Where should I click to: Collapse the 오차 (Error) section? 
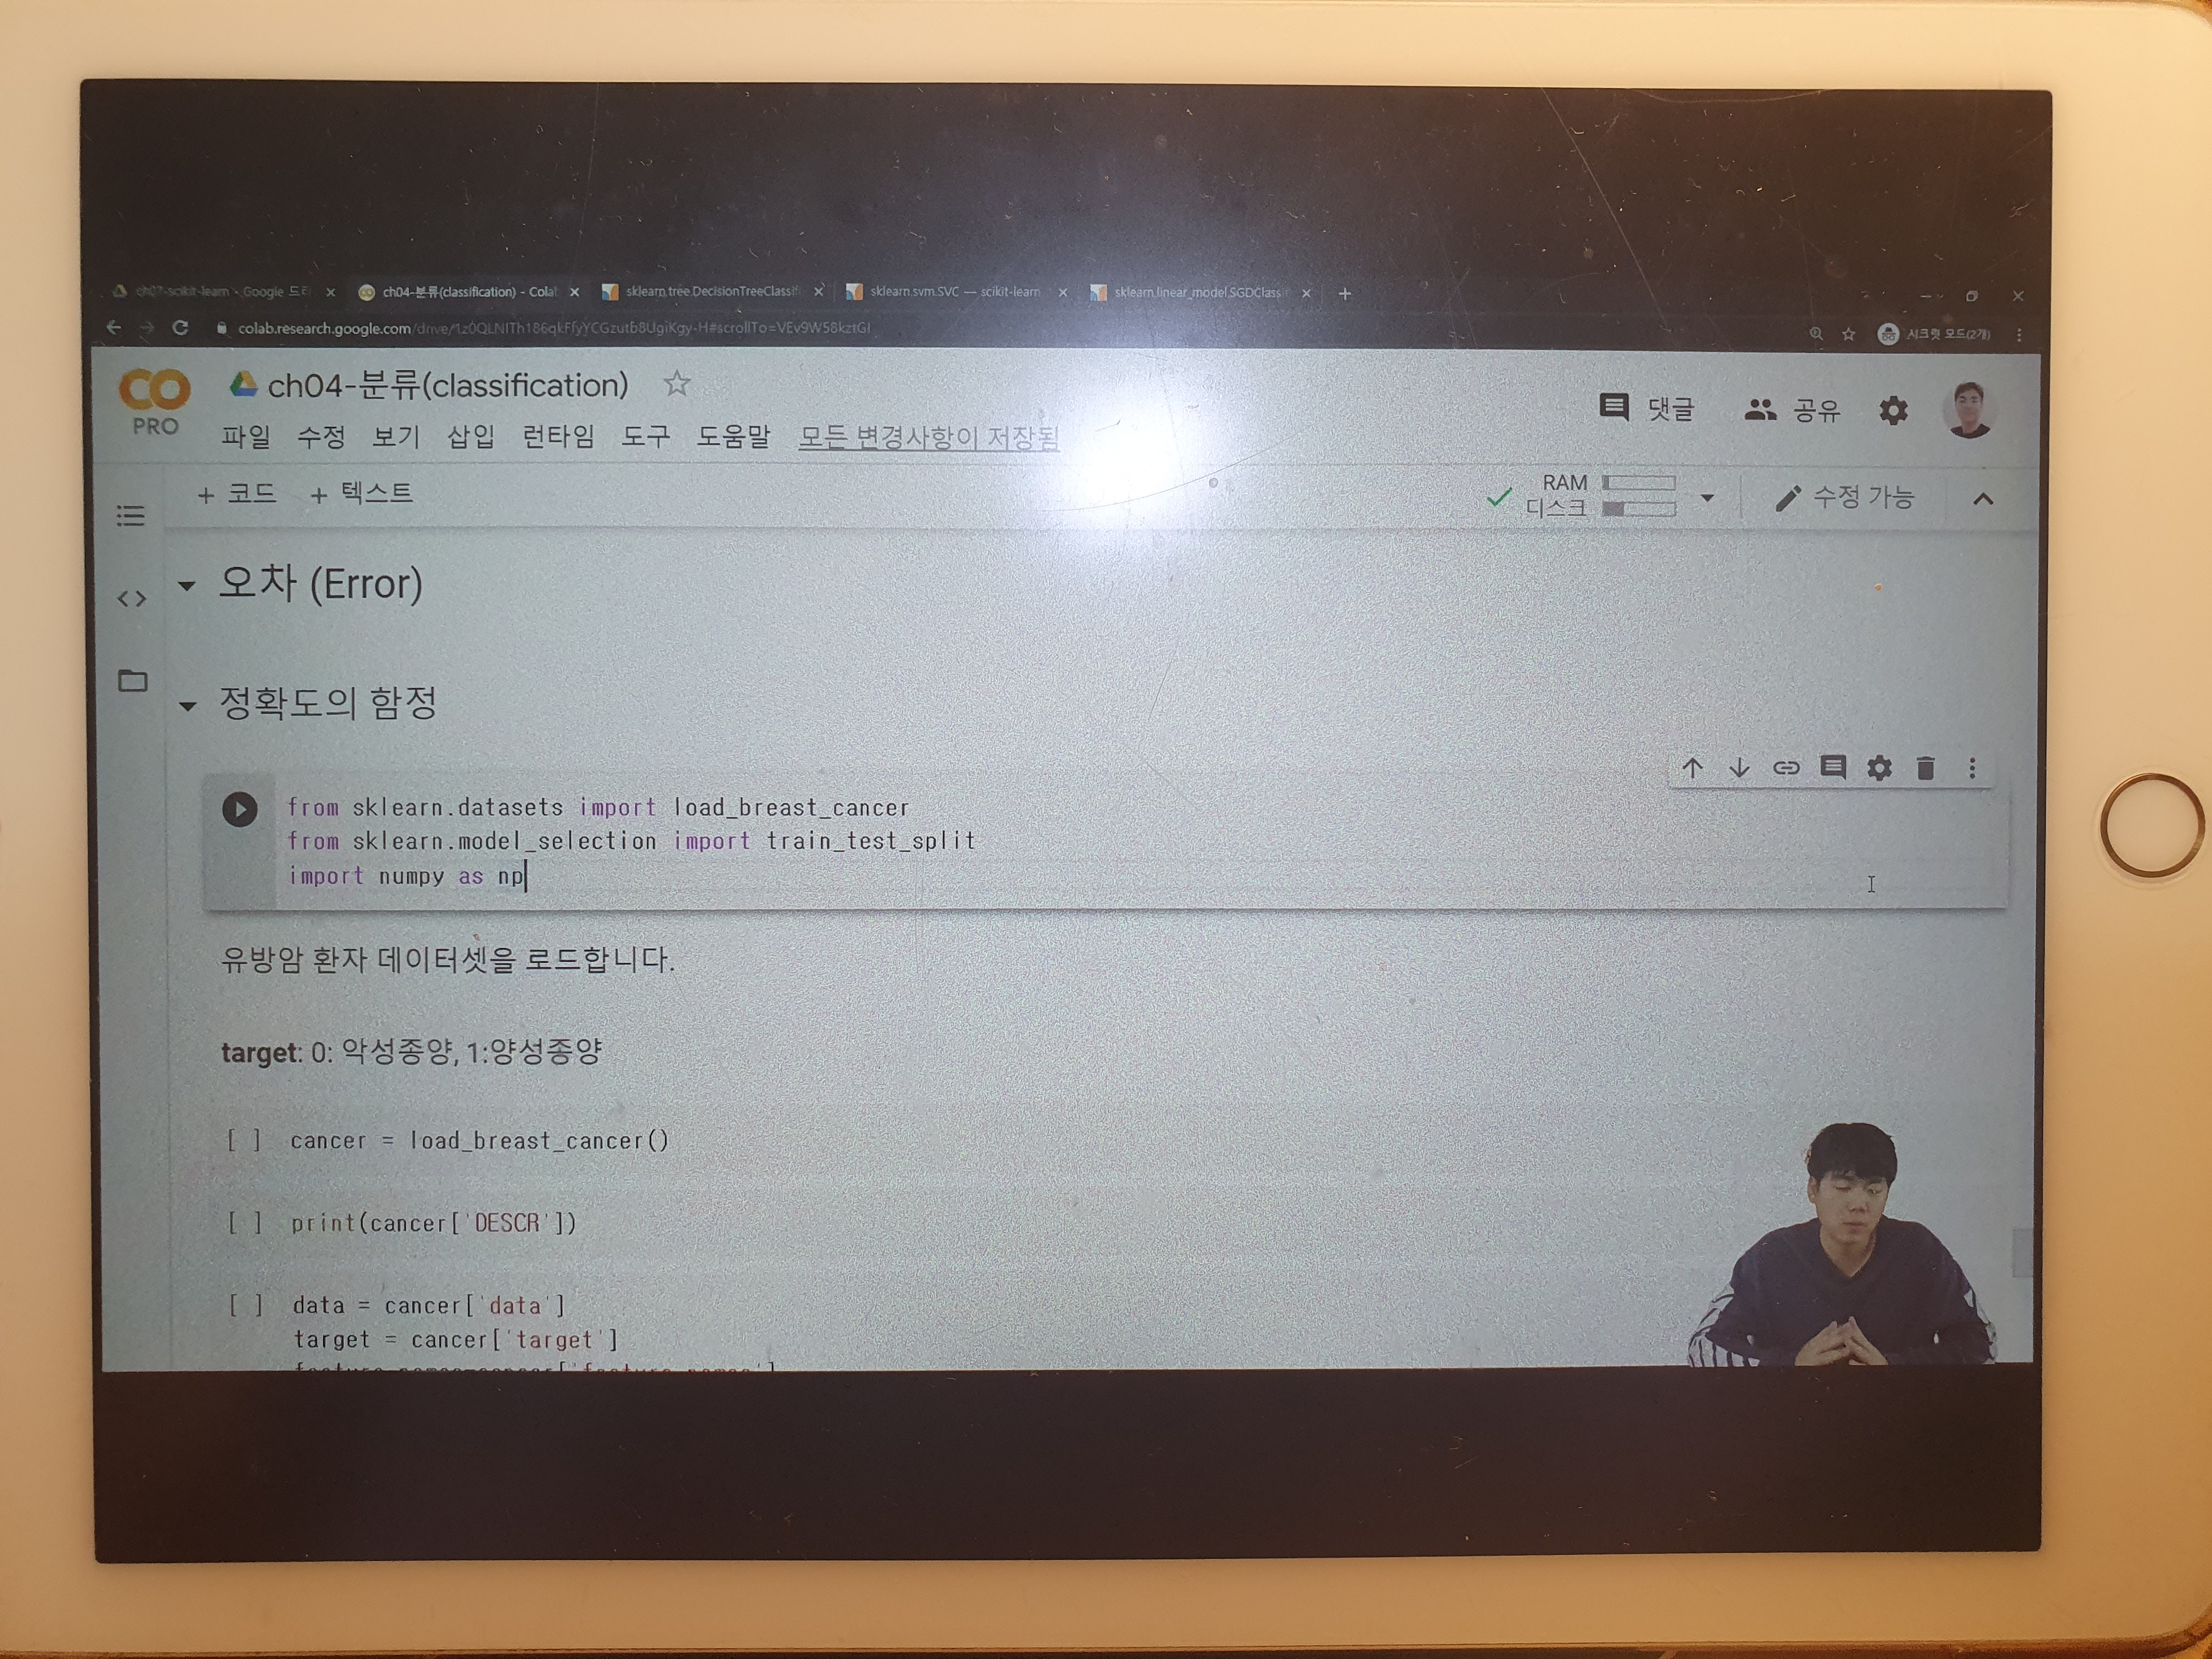click(x=187, y=586)
